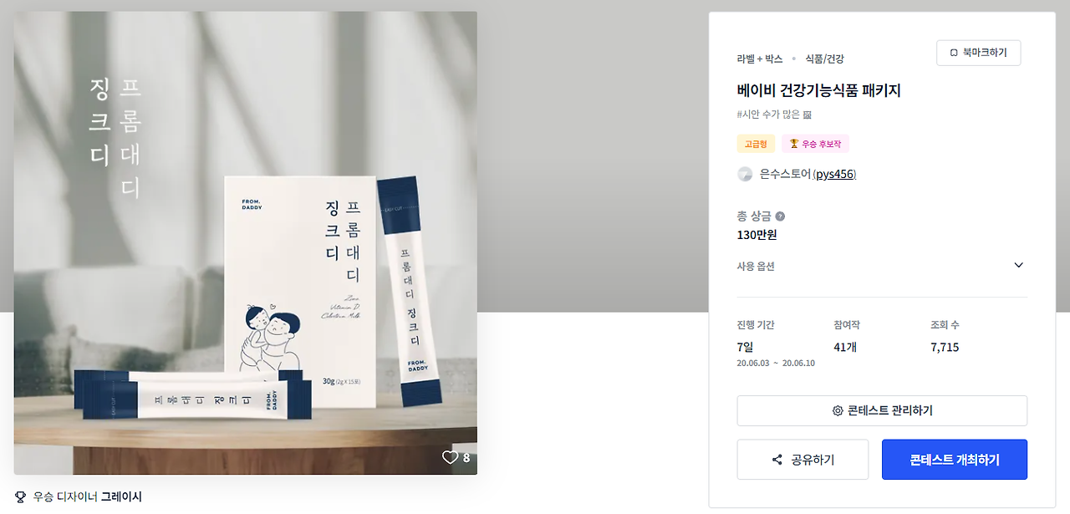
Task: Click the 7,715 조회 수 statistic
Action: tap(945, 347)
